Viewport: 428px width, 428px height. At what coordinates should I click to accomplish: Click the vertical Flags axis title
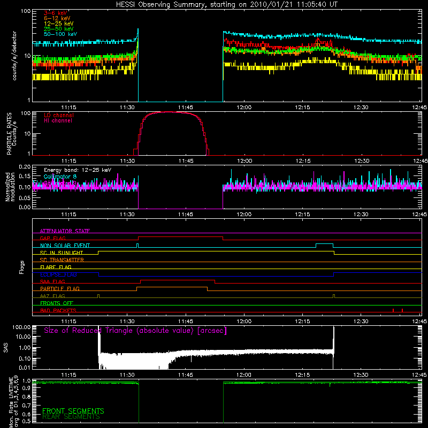click(22, 267)
